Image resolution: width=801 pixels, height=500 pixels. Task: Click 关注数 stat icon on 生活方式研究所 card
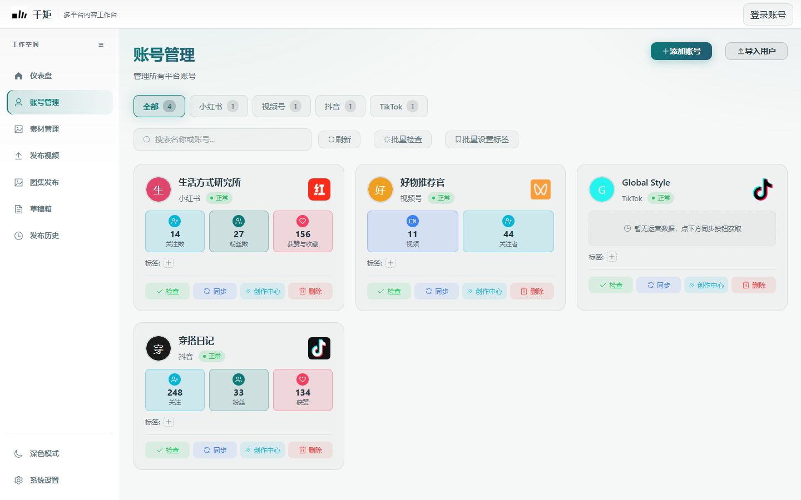(175, 221)
